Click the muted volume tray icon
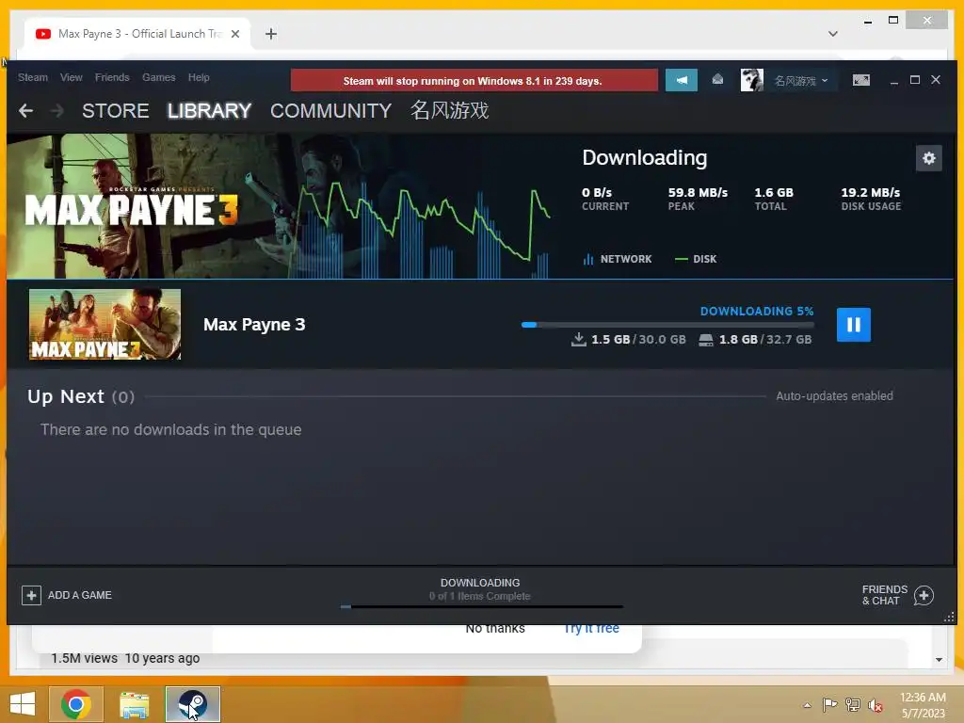The height and width of the screenshot is (723, 964). [x=875, y=705]
